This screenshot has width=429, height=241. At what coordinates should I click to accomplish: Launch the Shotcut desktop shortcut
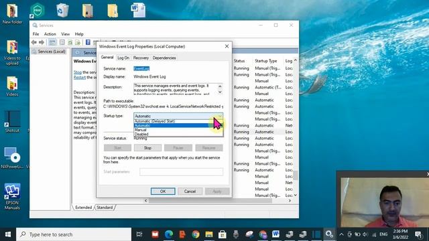pyautogui.click(x=12, y=122)
